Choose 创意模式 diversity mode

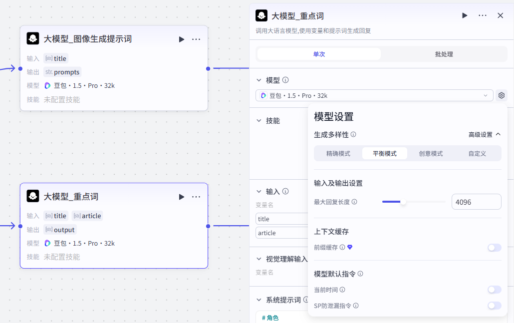click(431, 154)
